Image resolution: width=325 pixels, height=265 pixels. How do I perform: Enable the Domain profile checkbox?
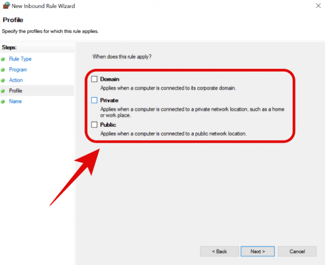[x=94, y=79]
